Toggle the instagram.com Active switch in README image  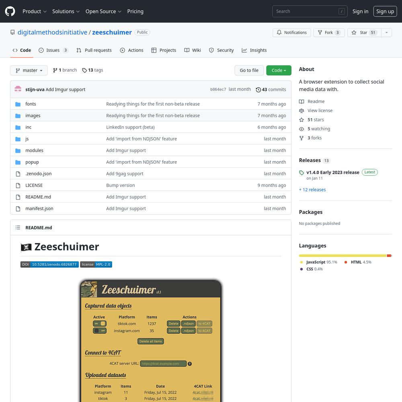click(100, 331)
